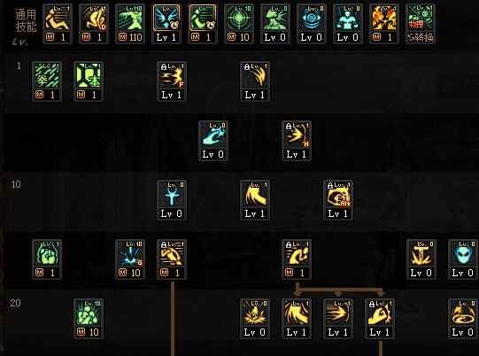
Task: Click the blue swirling eye skill icon
Action: [x=311, y=24]
